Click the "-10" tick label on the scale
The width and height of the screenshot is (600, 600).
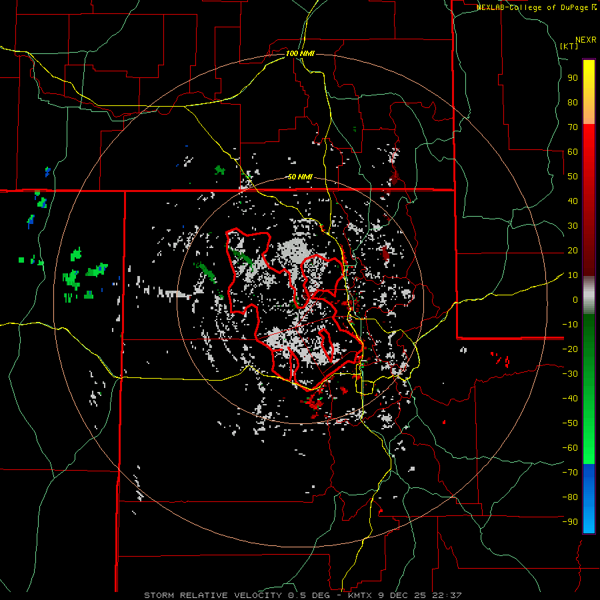pyautogui.click(x=570, y=325)
